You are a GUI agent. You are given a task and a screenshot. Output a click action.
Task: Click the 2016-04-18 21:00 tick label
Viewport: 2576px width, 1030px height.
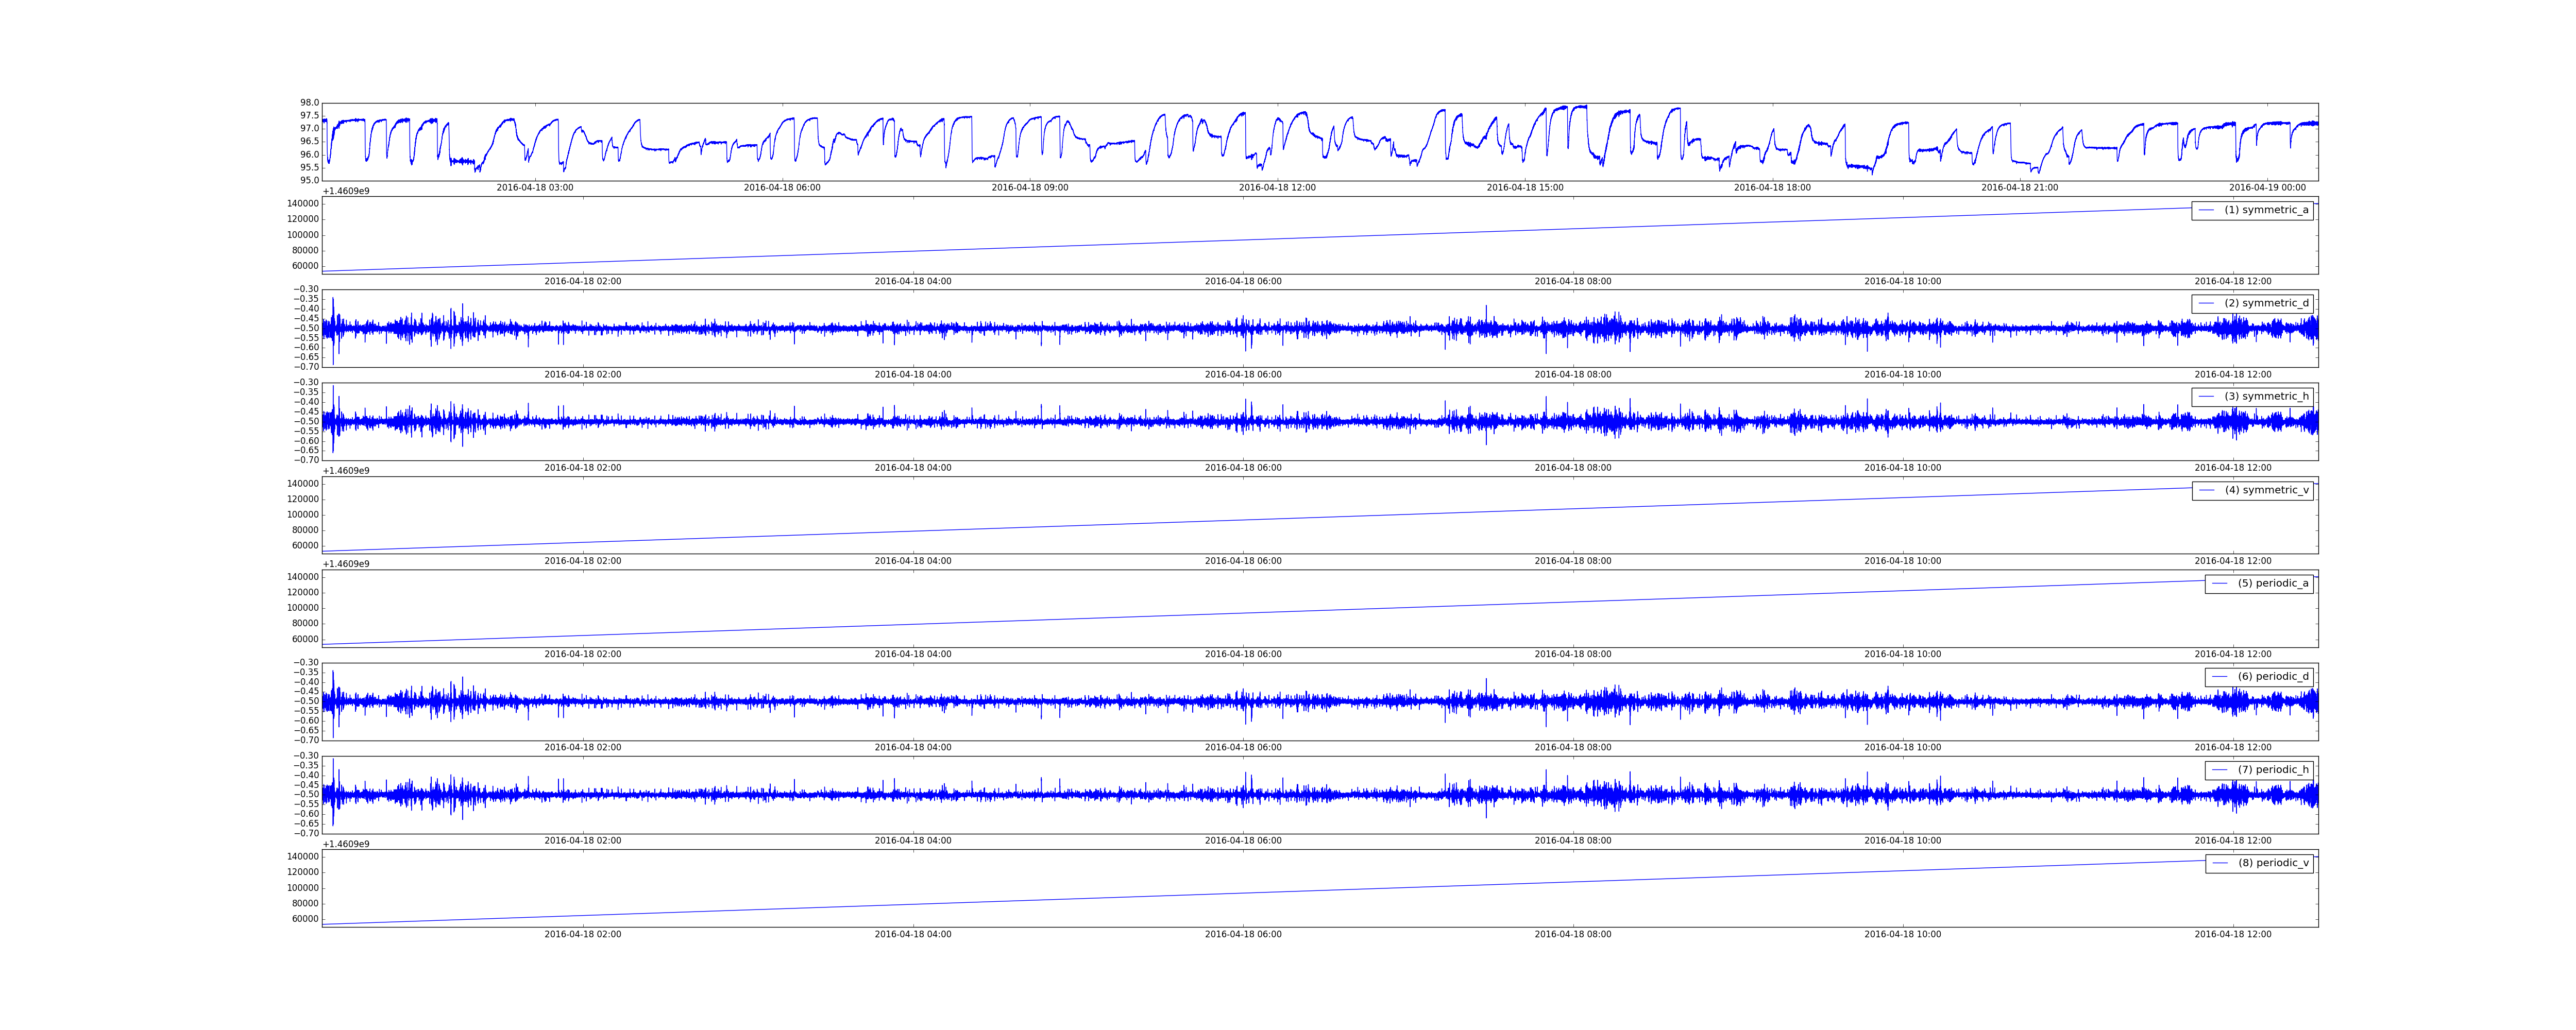point(2020,188)
